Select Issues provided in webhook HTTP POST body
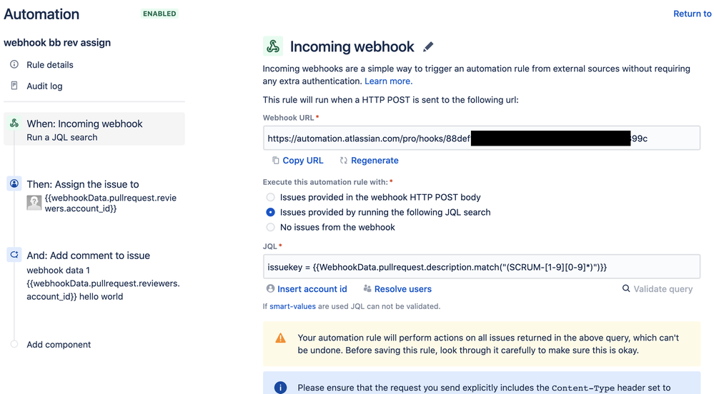Screen dimensions: 714x394 click(270, 197)
